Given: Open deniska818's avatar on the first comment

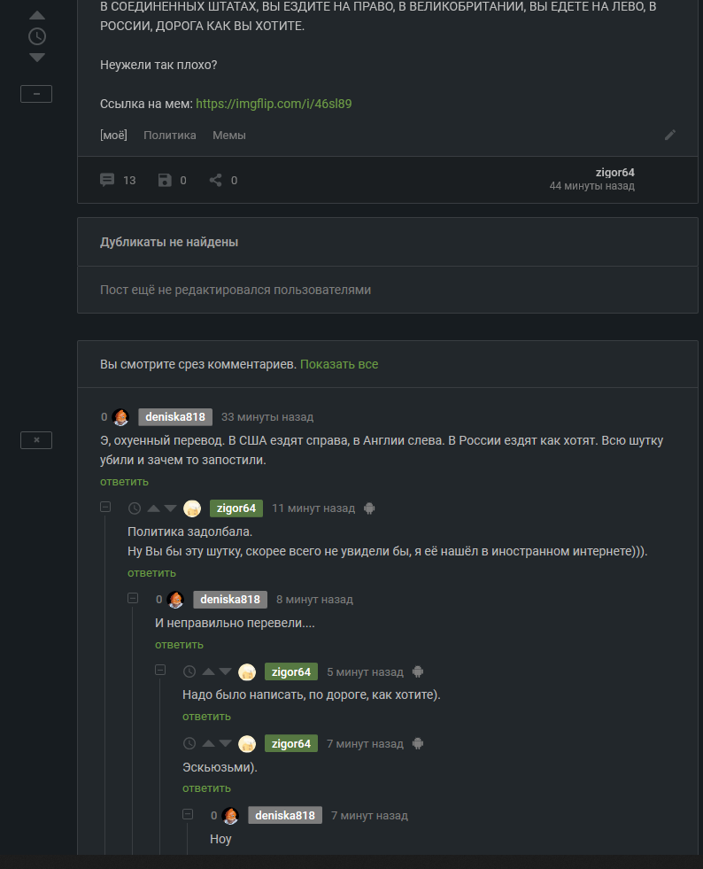Looking at the screenshot, I should [x=121, y=417].
